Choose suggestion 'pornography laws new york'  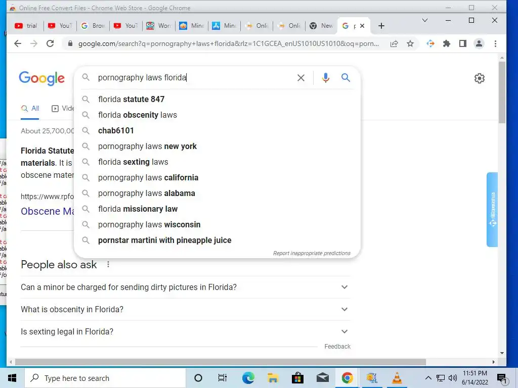pos(218,146)
